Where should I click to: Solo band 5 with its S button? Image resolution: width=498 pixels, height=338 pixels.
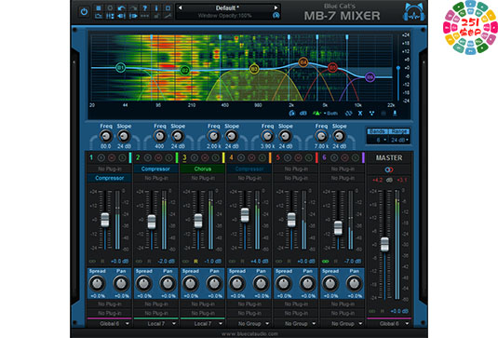point(309,157)
